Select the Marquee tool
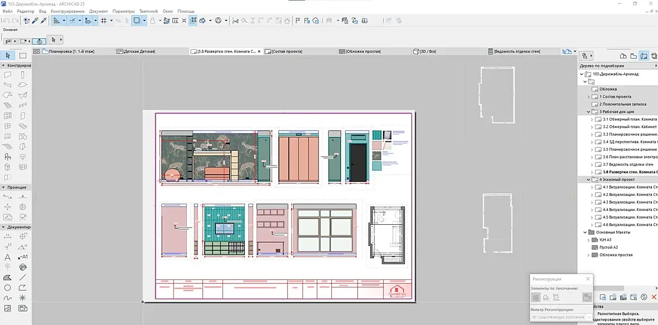Image resolution: width=658 pixels, height=325 pixels. click(23, 56)
